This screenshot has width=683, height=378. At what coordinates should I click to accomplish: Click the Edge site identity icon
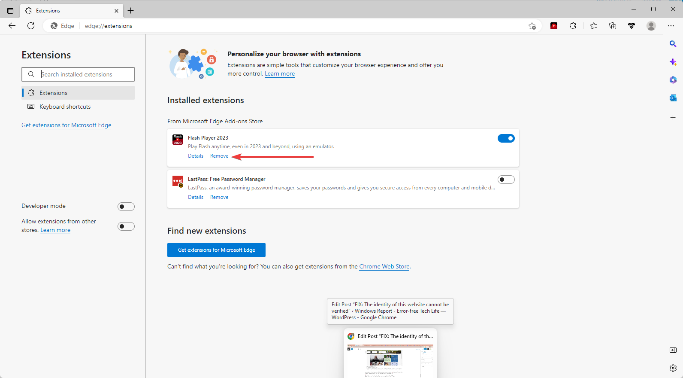(x=54, y=26)
